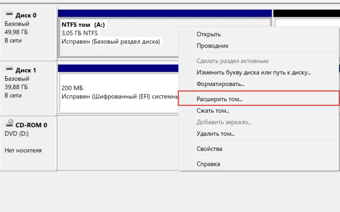Choose Открыть from the context menu
The image size is (340, 212).
209,34
